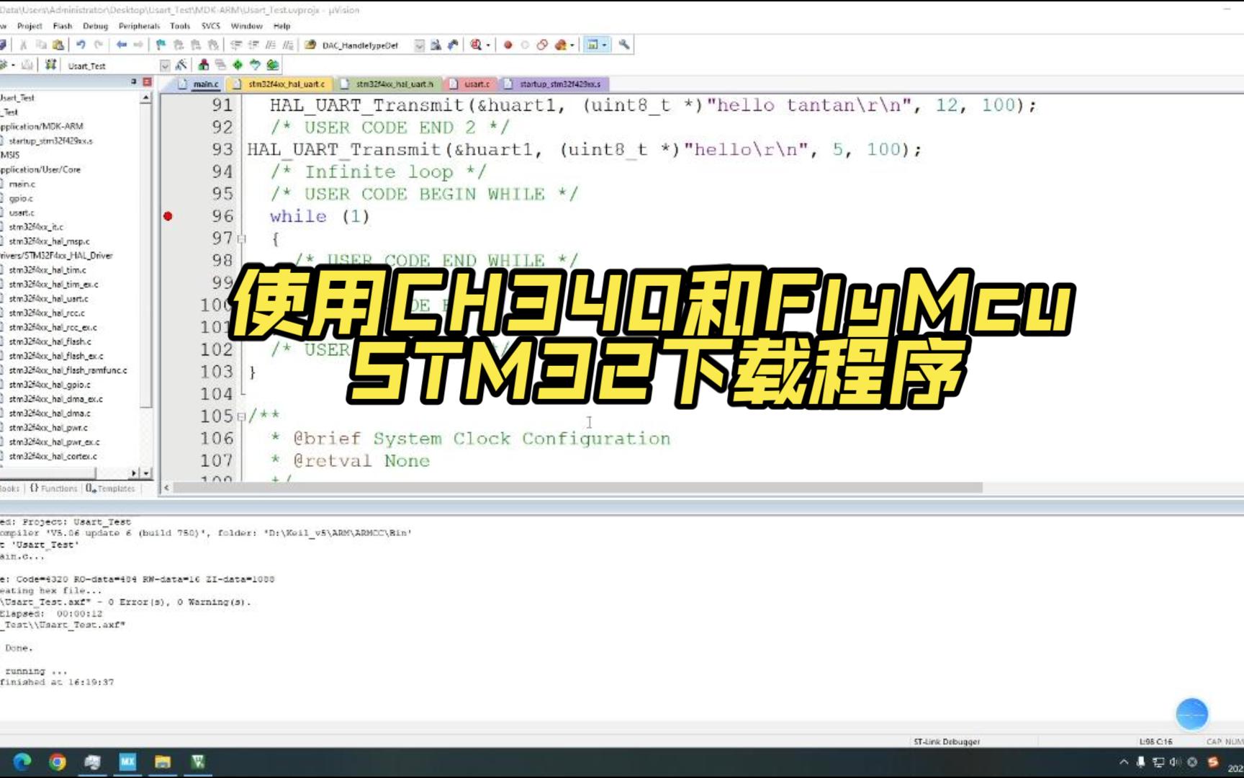Pin the project panel
This screenshot has height=778, width=1244.
pyautogui.click(x=134, y=82)
